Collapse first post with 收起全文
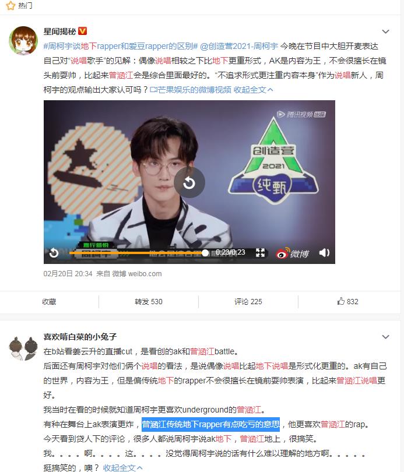This screenshot has height=472, width=404. 254,90
